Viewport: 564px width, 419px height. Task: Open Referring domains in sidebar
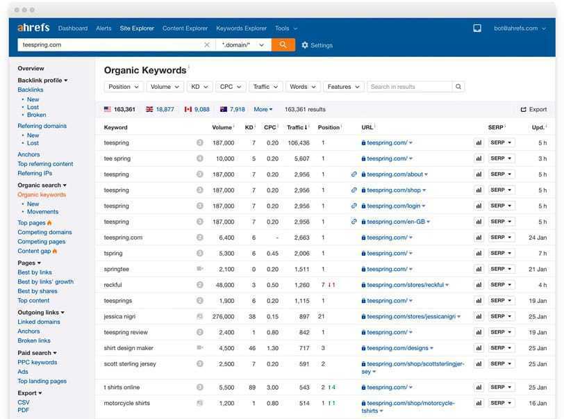click(x=42, y=126)
